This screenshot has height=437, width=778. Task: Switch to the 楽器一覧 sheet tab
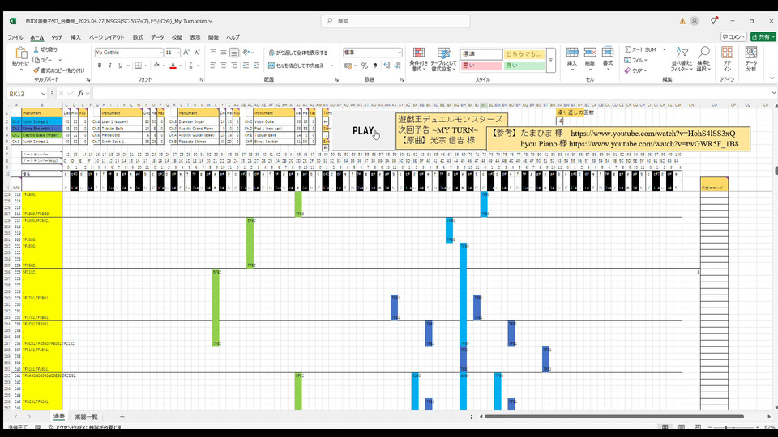click(86, 418)
